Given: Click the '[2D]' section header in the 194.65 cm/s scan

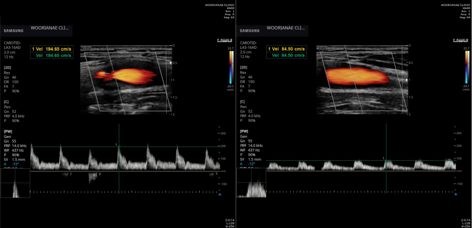Looking at the screenshot, I should [x=7, y=68].
